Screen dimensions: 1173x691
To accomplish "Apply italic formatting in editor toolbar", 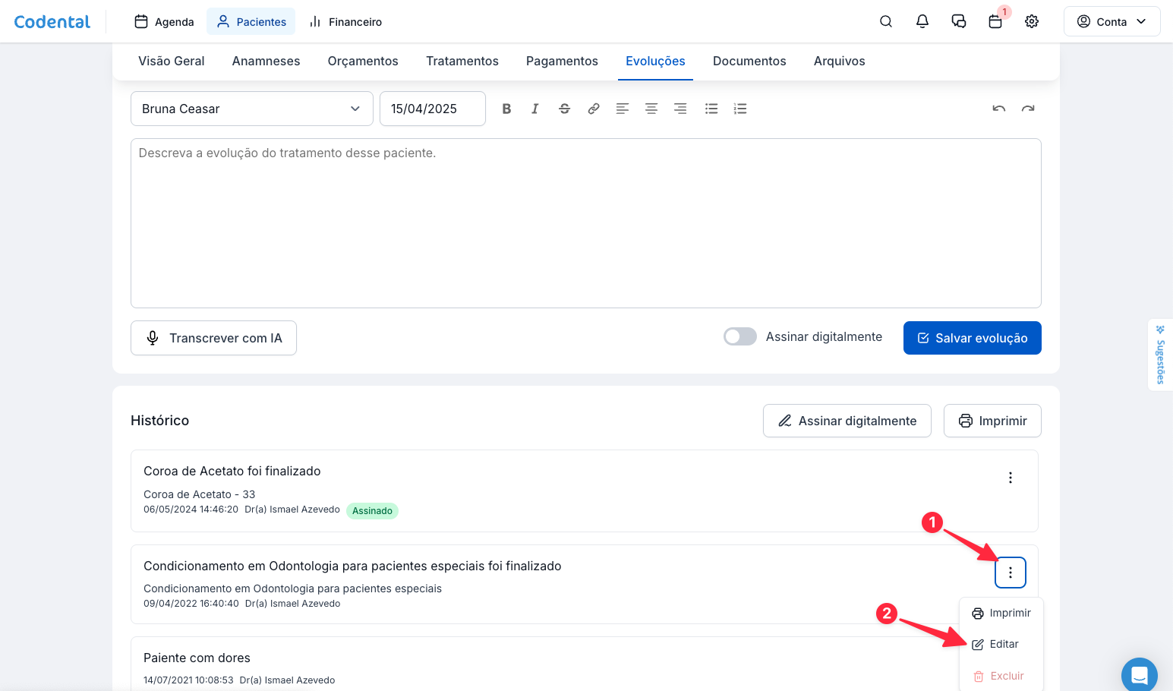I will tap(535, 109).
